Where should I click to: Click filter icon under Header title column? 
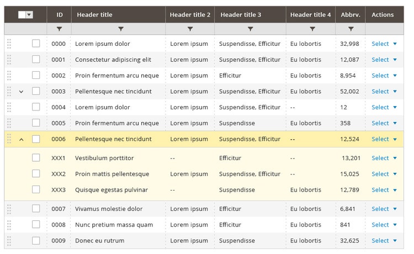121,29
